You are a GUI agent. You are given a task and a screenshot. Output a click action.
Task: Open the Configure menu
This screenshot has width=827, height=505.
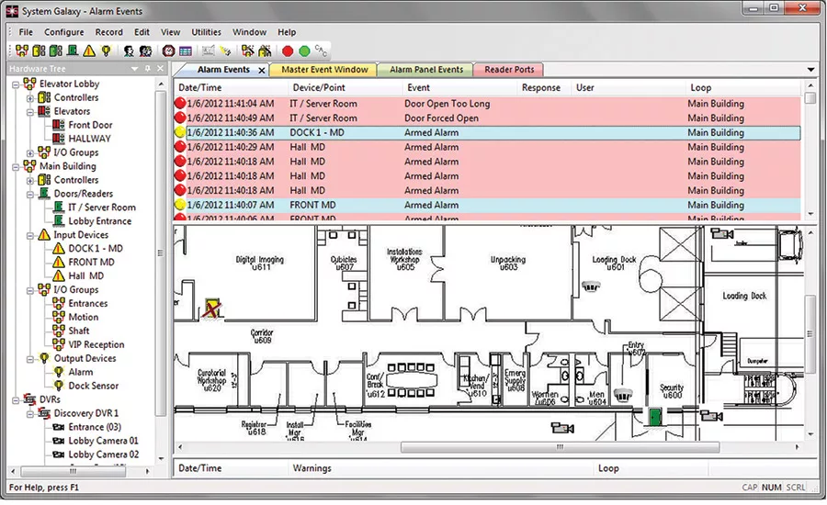click(x=63, y=32)
